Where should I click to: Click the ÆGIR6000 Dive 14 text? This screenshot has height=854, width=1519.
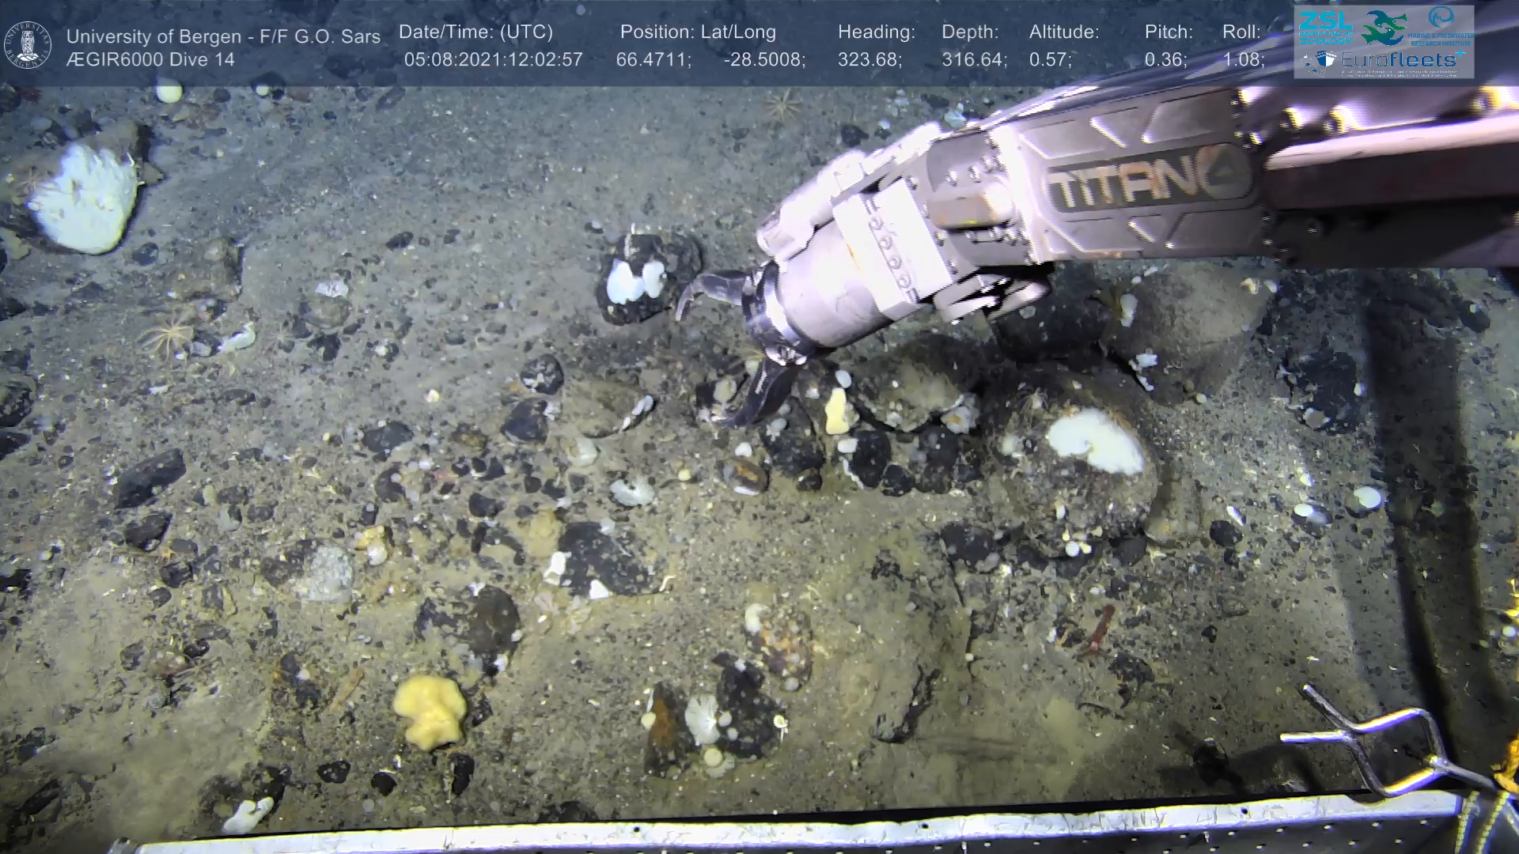[x=150, y=60]
